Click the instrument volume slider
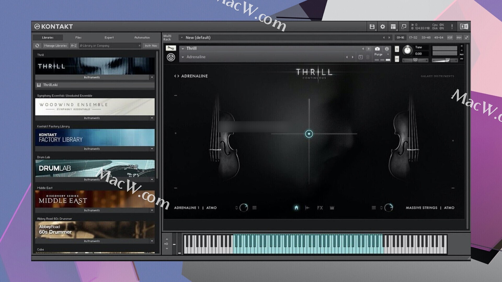The image size is (502, 282). click(x=445, y=60)
